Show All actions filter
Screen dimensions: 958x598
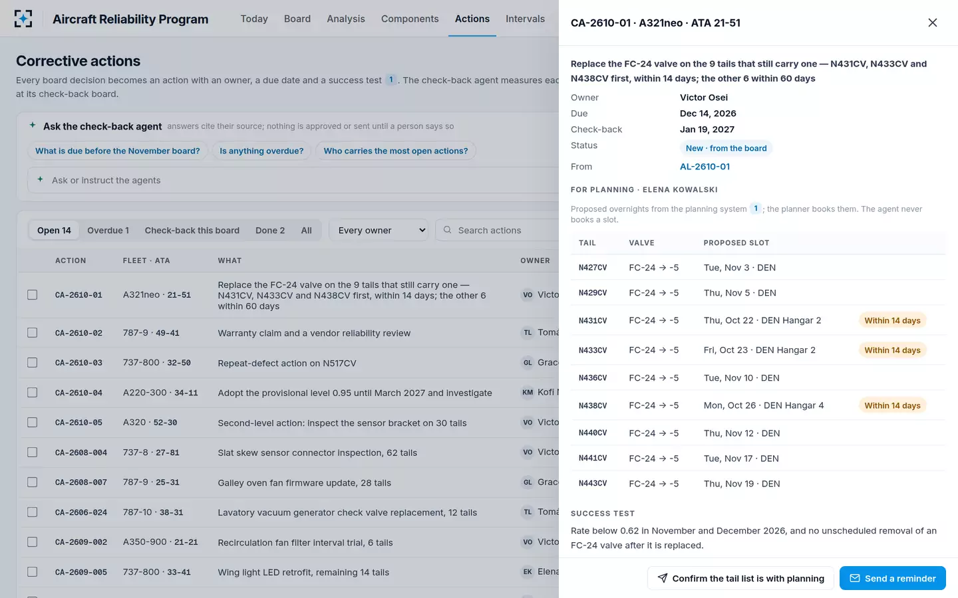coord(306,231)
